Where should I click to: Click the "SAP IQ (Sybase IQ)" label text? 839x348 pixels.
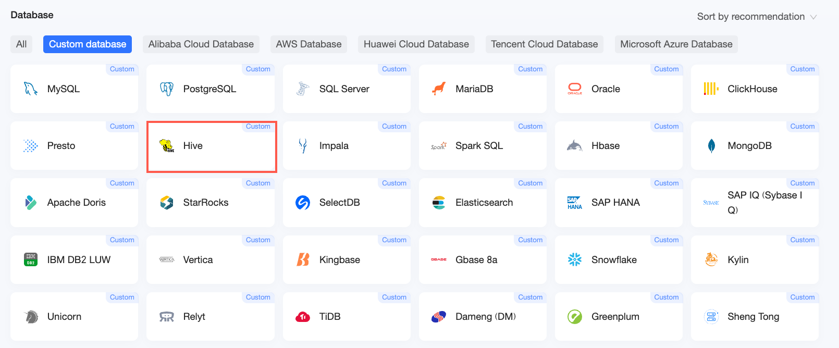[x=765, y=203]
